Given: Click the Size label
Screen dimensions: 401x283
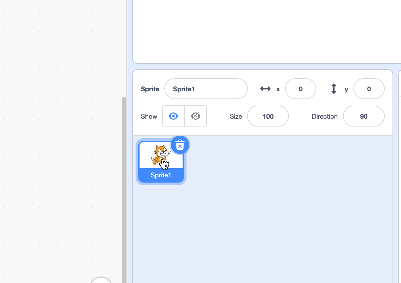Looking at the screenshot, I should click(236, 116).
